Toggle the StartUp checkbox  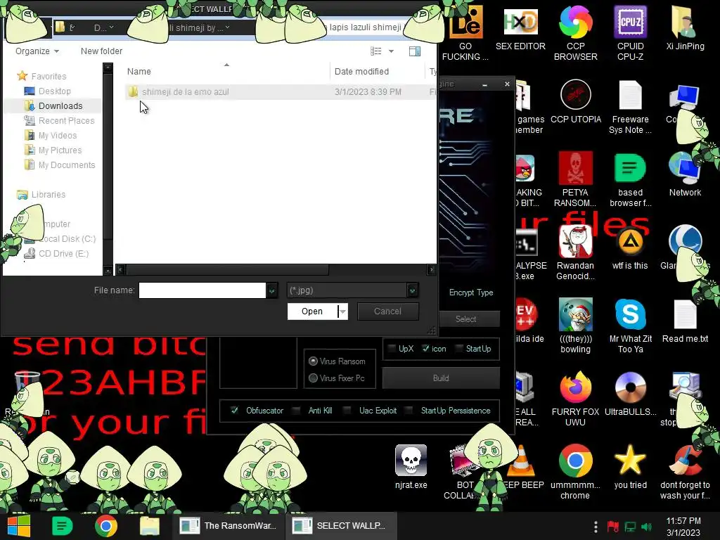[458, 349]
